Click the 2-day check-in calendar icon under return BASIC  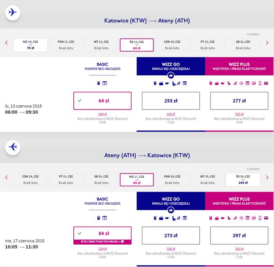[105, 218]
